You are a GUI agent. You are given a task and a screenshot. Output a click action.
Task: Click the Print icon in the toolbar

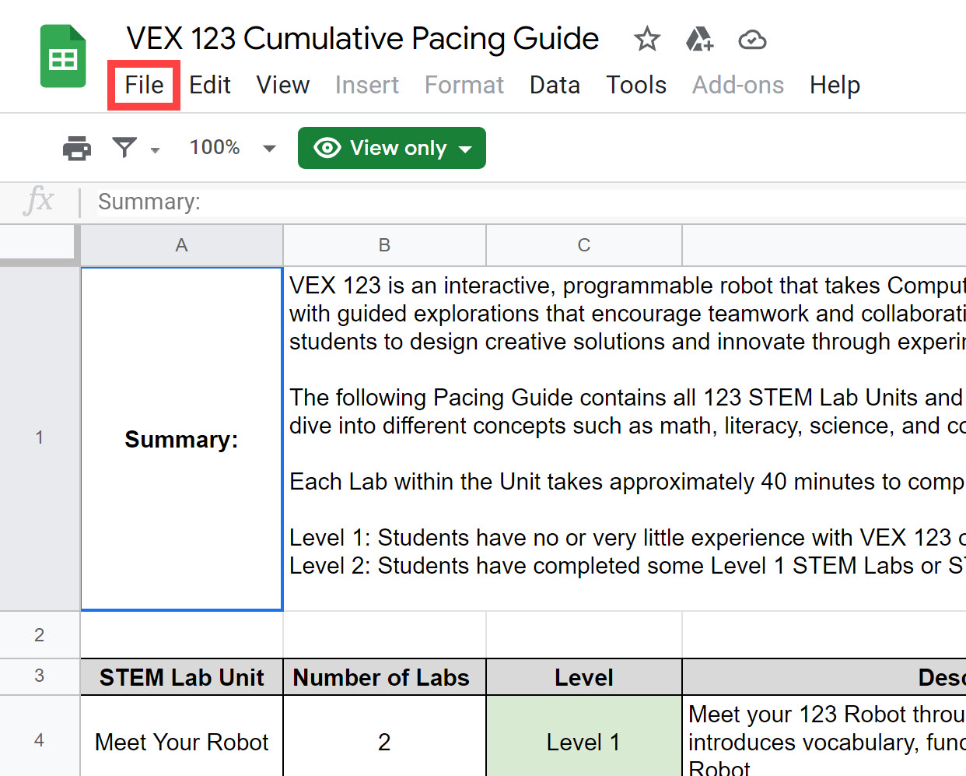[x=75, y=147]
